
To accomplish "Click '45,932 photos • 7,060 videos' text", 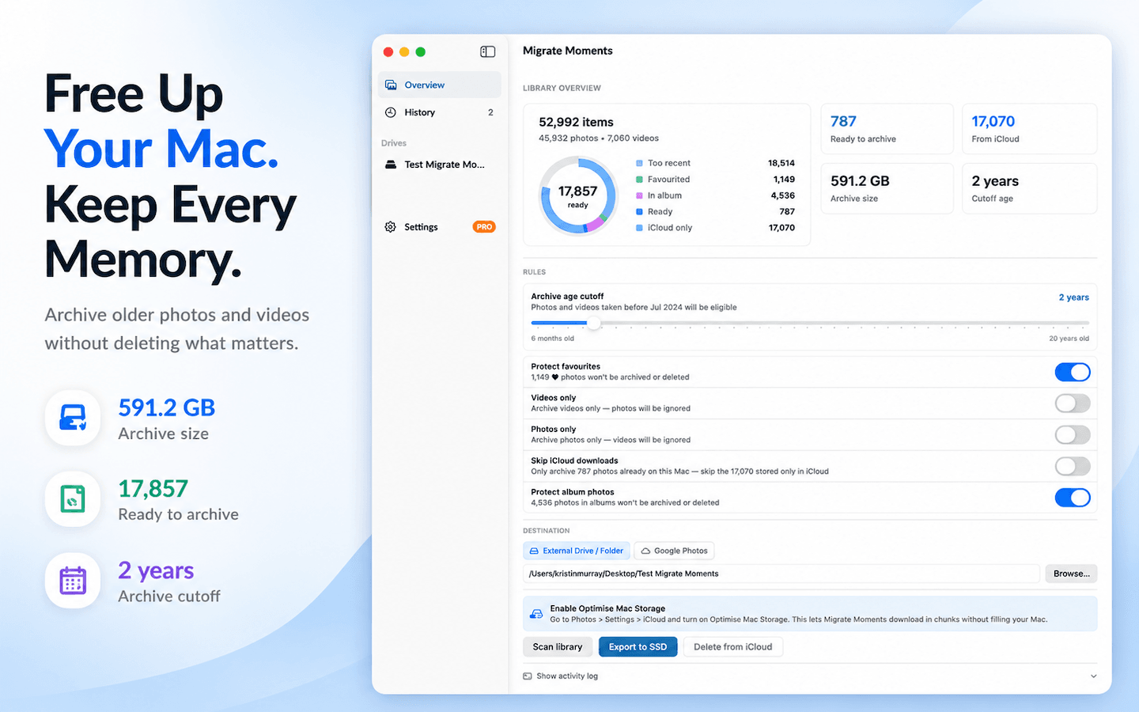I will tap(599, 138).
